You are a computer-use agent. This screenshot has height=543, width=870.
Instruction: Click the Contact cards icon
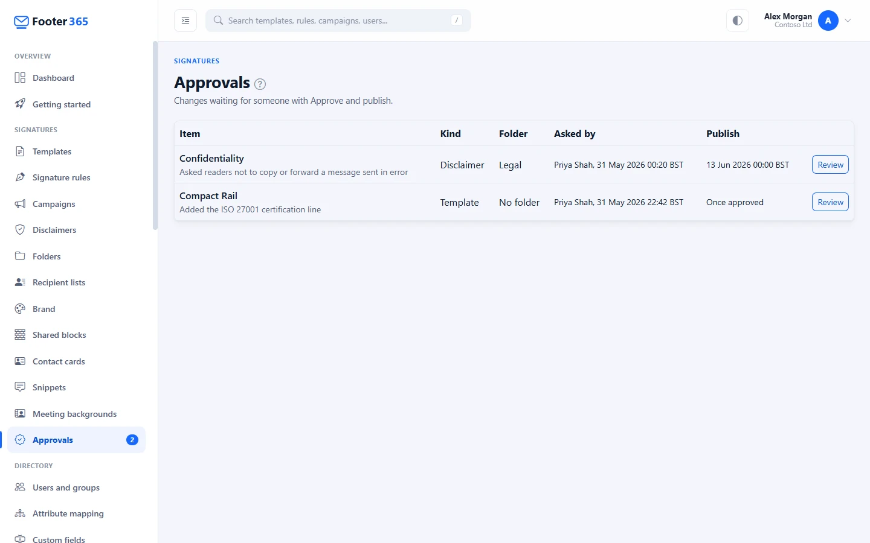coord(20,361)
